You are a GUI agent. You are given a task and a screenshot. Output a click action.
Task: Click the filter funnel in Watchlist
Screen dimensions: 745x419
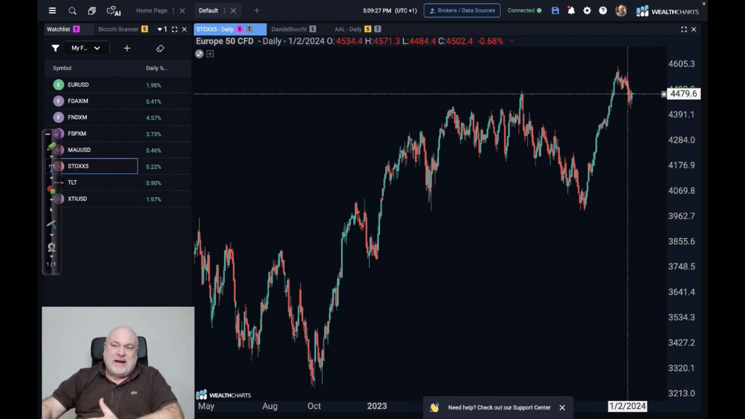tap(55, 48)
